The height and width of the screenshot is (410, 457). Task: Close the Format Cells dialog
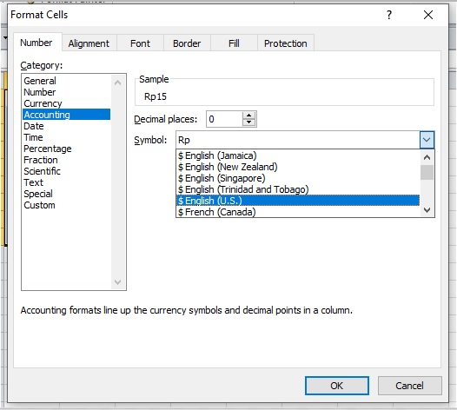tap(428, 15)
